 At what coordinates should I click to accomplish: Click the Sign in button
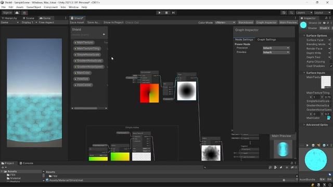7,12
